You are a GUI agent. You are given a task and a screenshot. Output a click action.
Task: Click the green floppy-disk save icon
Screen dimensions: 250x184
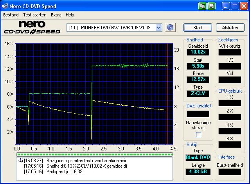coord(211,6)
